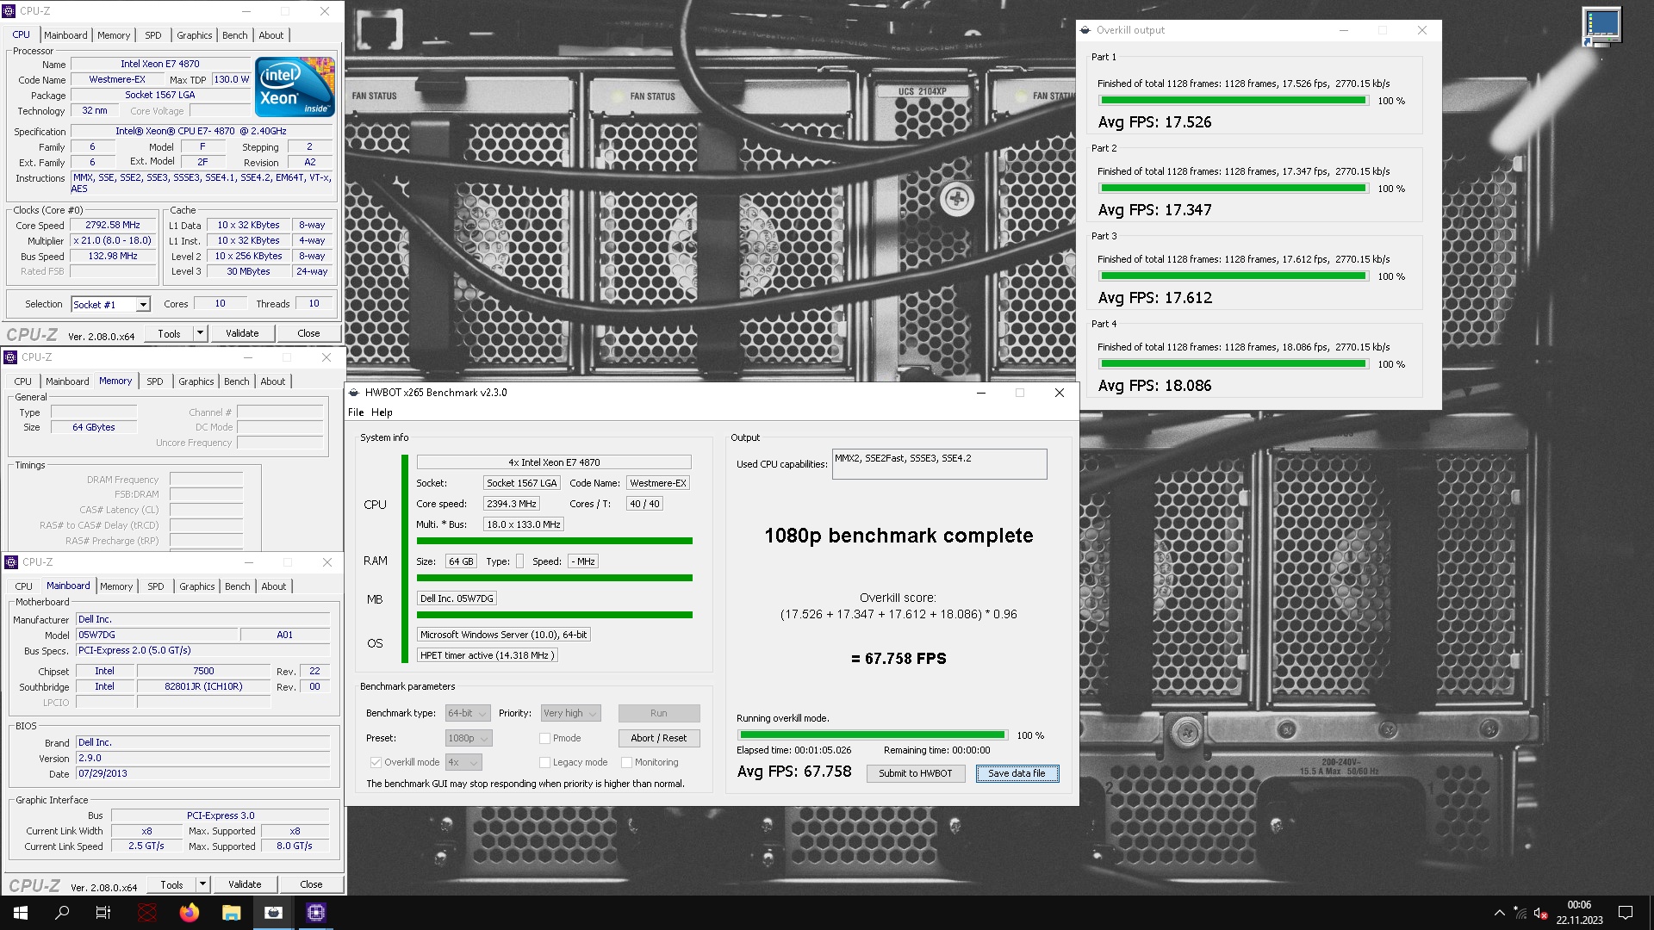Click the 'Microsoft Windows Server (10.0), 64-bit' field
Viewport: 1654px width, 930px height.
(x=504, y=635)
